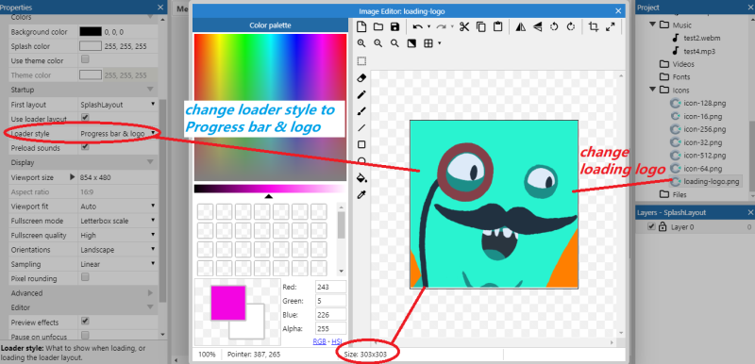The width and height of the screenshot is (755, 364).
Task: Rotate image clockwise
Action: click(x=571, y=27)
